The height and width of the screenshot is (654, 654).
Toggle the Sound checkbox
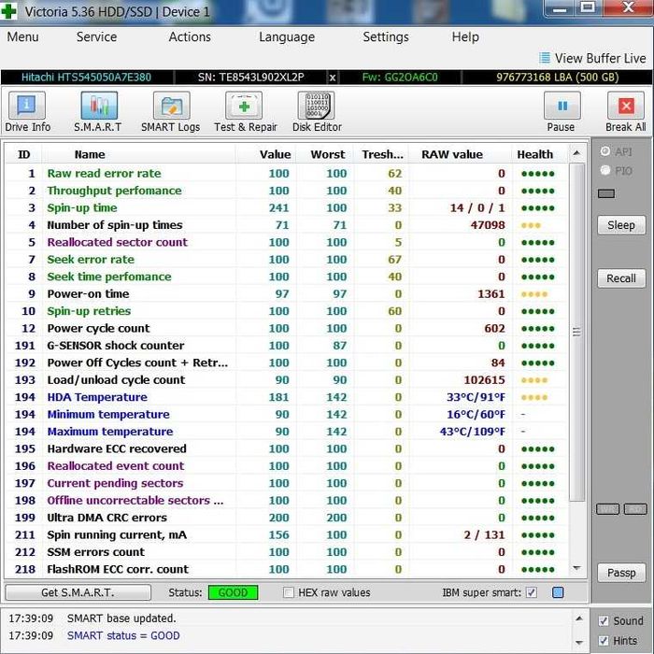(604, 621)
